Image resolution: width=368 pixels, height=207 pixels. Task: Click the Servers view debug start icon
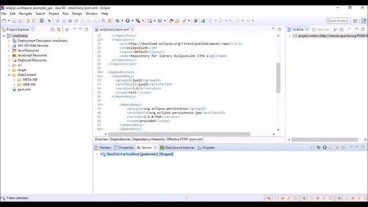pos(319,147)
